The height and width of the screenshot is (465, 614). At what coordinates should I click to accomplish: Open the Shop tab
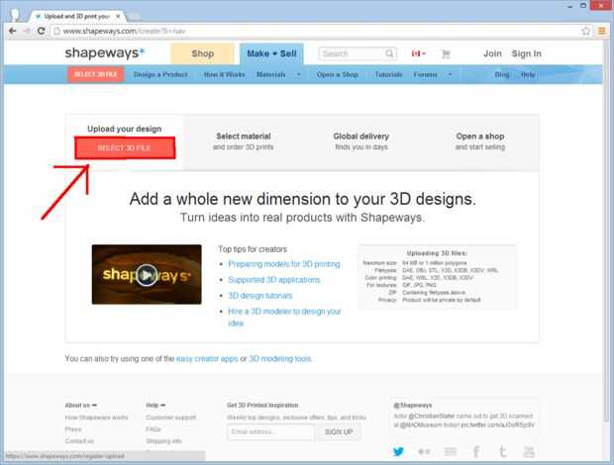pyautogui.click(x=202, y=53)
